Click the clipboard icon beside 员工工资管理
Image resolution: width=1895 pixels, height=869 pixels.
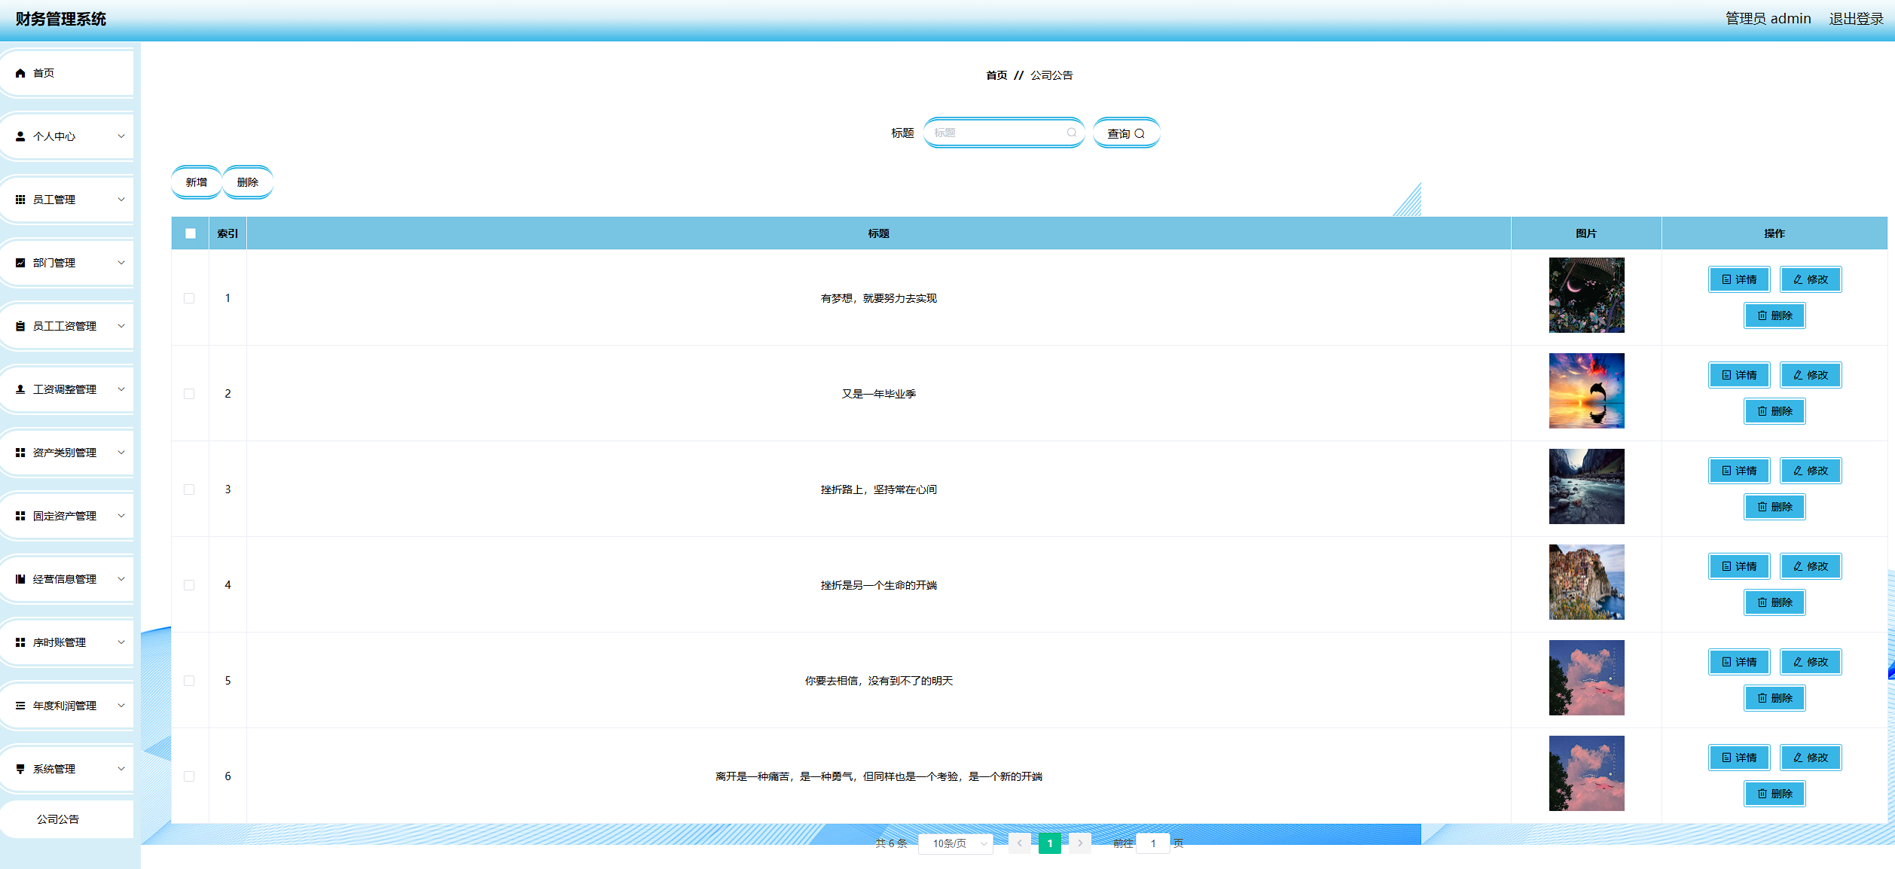point(20,326)
